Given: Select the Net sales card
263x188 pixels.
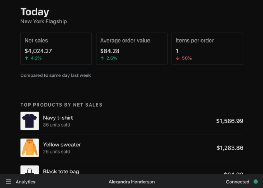Looking at the screenshot, I should tap(56, 49).
